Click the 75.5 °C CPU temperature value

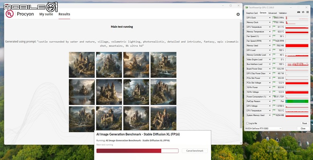tap(278, 111)
